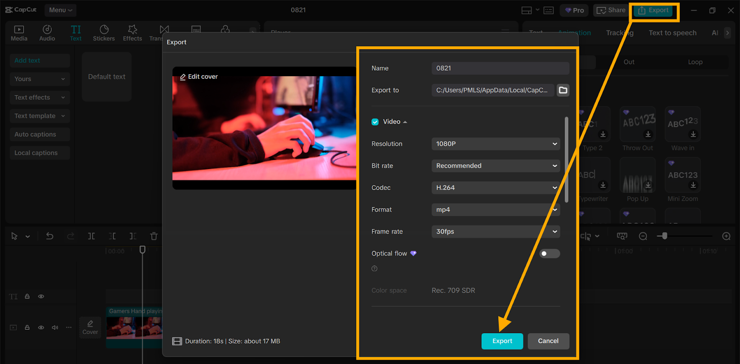Screen dimensions: 740x364
Task: Click the cyan Export button in dialog
Action: [502, 341]
